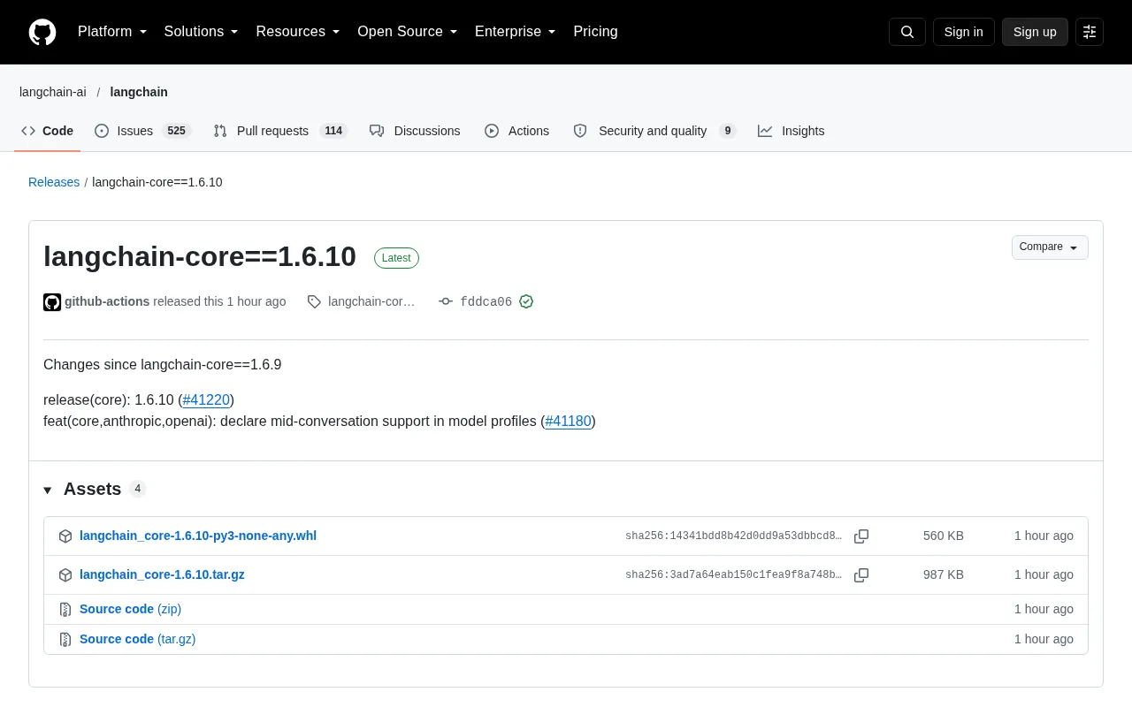Open pull request #41180
The width and height of the screenshot is (1132, 707).
[568, 421]
